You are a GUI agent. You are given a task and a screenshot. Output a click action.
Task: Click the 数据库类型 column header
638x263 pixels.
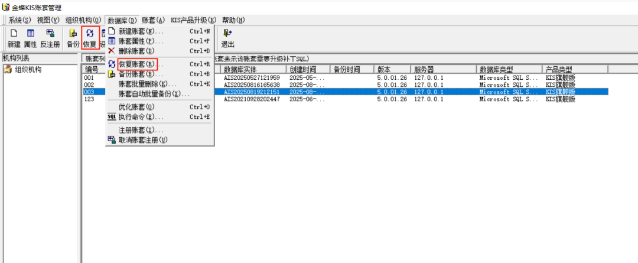pos(510,69)
